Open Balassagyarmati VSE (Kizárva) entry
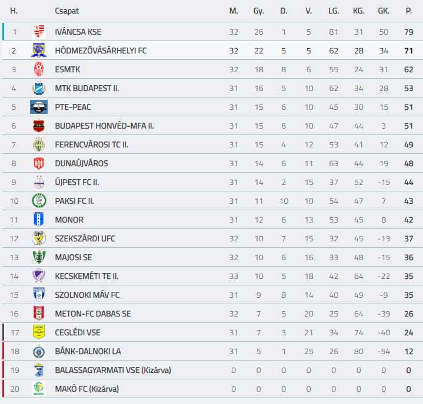Viewport: 423px width, 404px height. tap(113, 371)
